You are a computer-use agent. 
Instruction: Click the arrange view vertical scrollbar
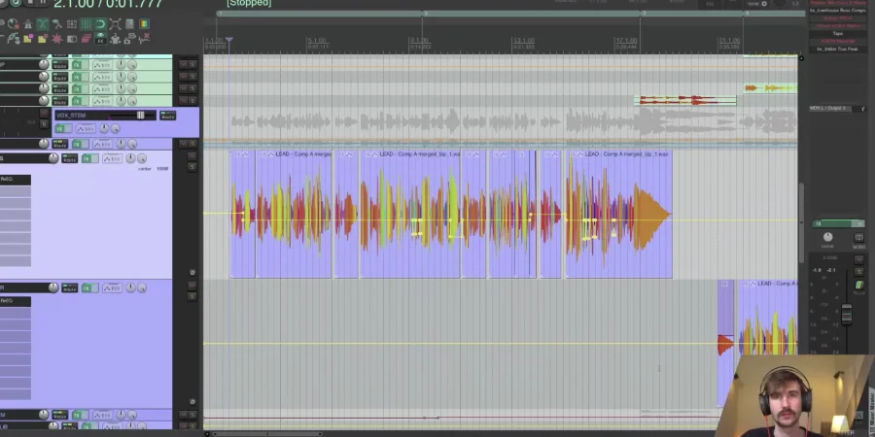pos(801,223)
